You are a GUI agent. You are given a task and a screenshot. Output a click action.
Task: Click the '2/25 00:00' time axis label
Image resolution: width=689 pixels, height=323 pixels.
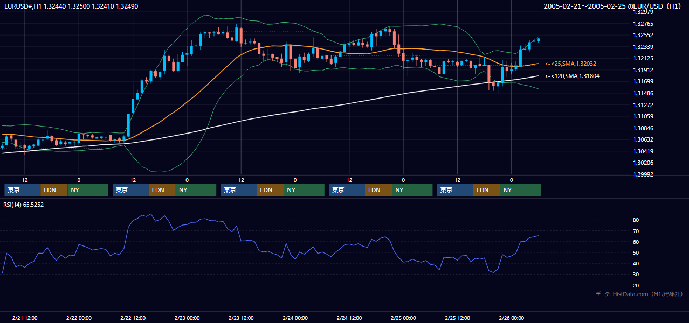coord(403,318)
